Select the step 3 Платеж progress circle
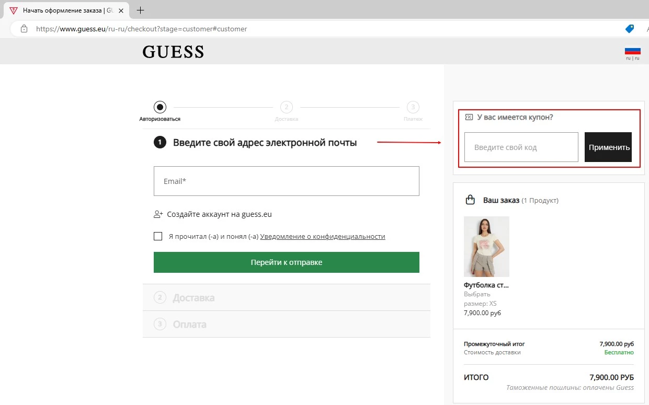Image resolution: width=649 pixels, height=405 pixels. [413, 107]
